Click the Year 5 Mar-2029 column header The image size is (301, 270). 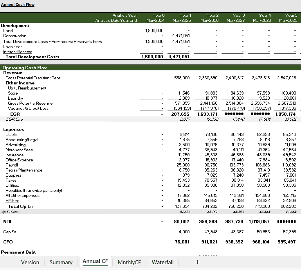coord(288,18)
